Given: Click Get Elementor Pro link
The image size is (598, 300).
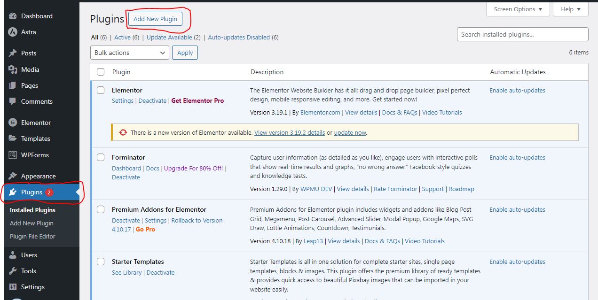Looking at the screenshot, I should click(197, 100).
